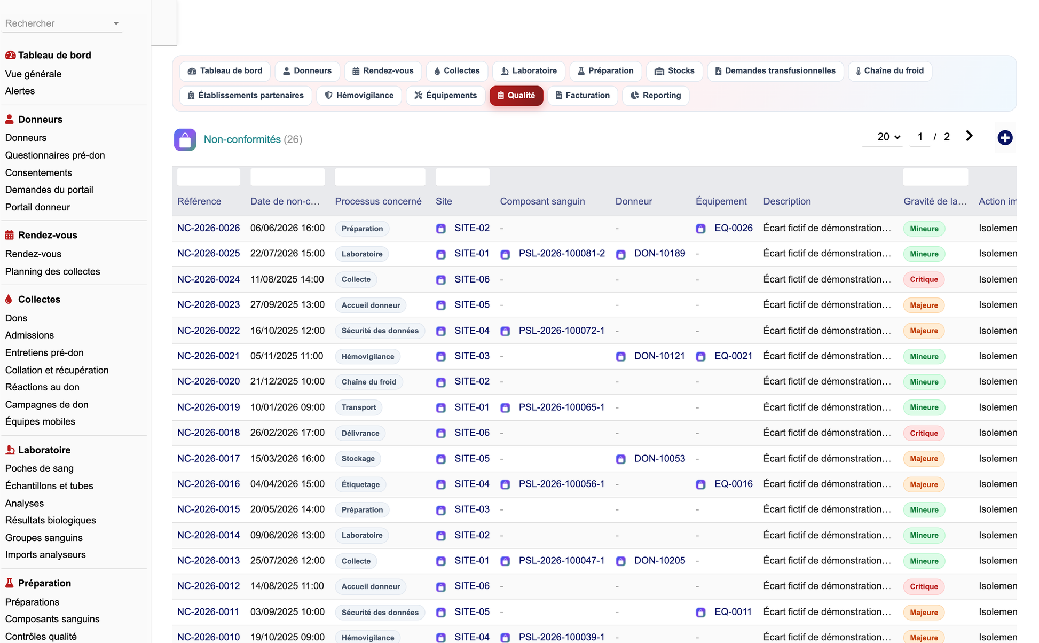Image resolution: width=1039 pixels, height=643 pixels.
Task: Select the Reporting tab
Action: click(x=656, y=96)
